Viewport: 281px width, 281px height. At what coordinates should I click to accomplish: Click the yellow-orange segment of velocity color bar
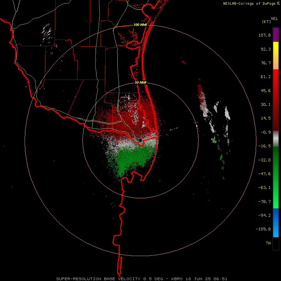(x=276, y=56)
